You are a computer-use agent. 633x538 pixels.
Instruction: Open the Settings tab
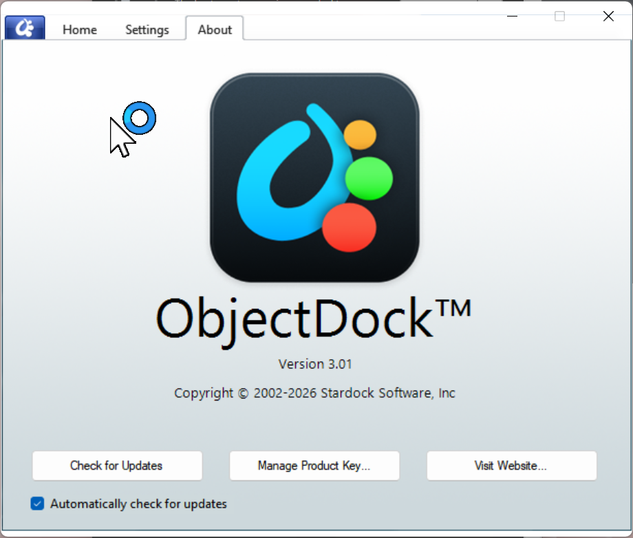coord(147,30)
